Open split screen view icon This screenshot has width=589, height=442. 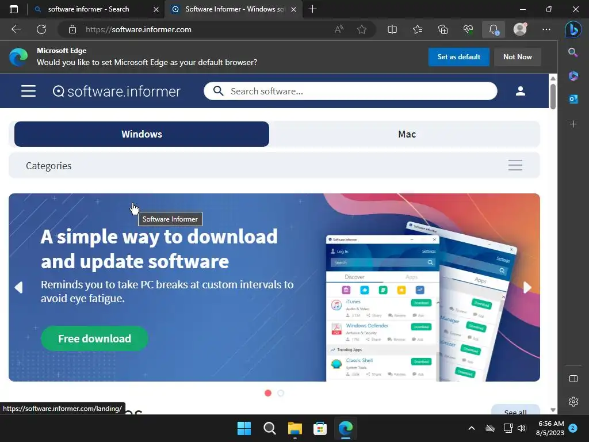(392, 29)
